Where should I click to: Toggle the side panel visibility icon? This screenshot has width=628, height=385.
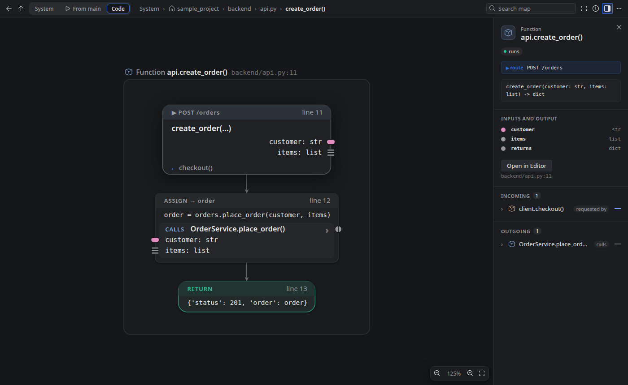pos(607,9)
